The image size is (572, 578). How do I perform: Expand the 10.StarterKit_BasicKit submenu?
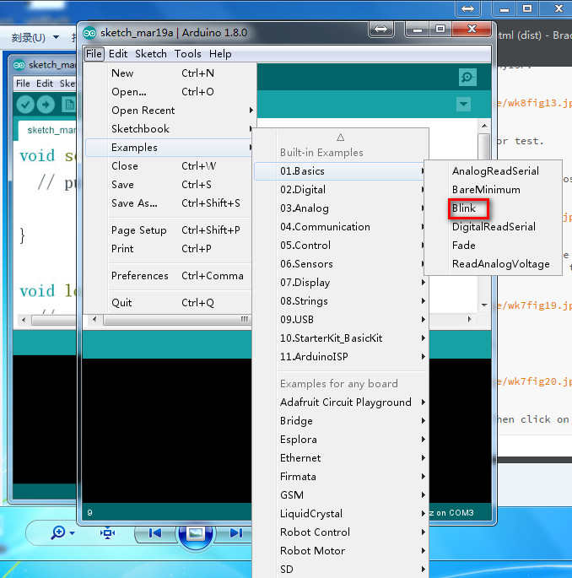click(341, 338)
